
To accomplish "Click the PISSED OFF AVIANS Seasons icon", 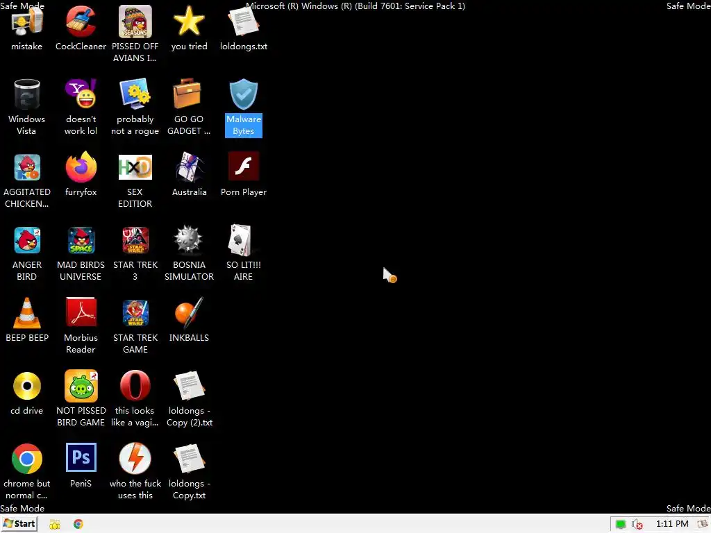I will [x=135, y=22].
